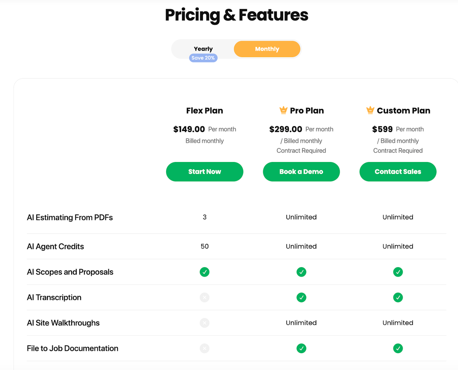Click the AI Estimating From PDFs row label
Screen dimensions: 458x370
(x=70, y=218)
